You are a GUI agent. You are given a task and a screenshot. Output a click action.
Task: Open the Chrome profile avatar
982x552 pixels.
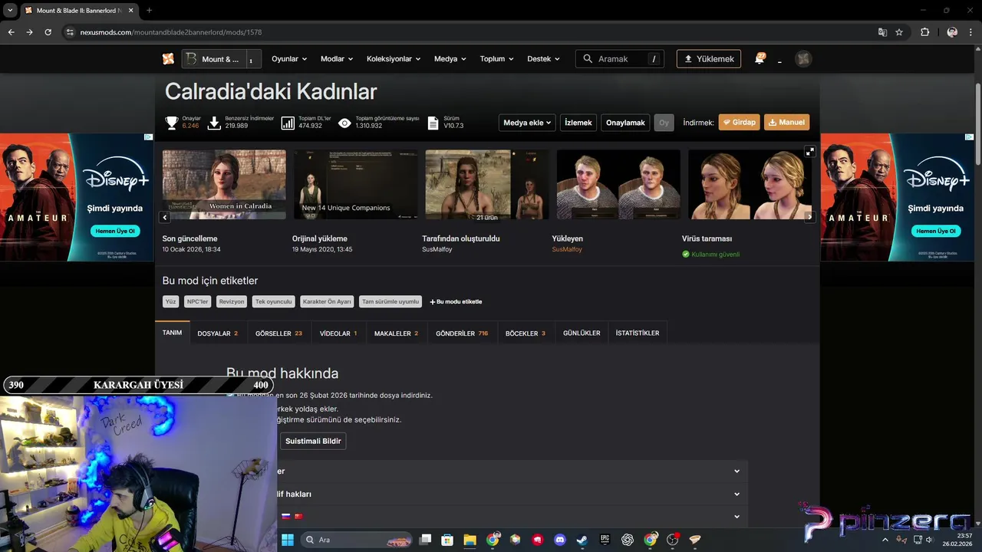952,32
